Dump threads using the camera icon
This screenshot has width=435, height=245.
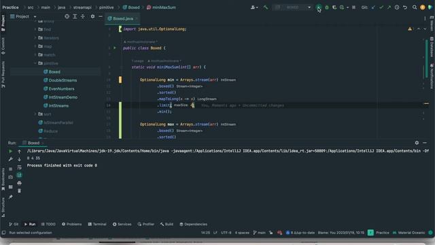[11, 177]
